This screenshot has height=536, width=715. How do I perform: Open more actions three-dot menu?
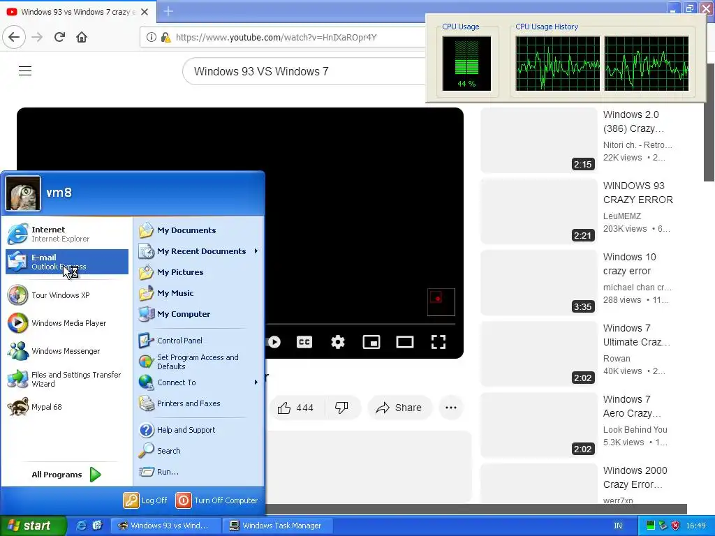[x=451, y=408]
